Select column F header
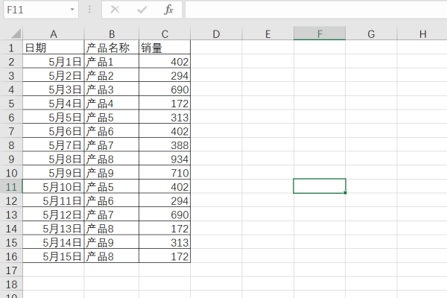447x298 pixels. [x=320, y=34]
